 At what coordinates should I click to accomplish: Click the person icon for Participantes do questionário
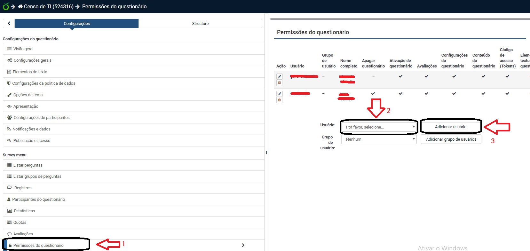tap(9, 199)
